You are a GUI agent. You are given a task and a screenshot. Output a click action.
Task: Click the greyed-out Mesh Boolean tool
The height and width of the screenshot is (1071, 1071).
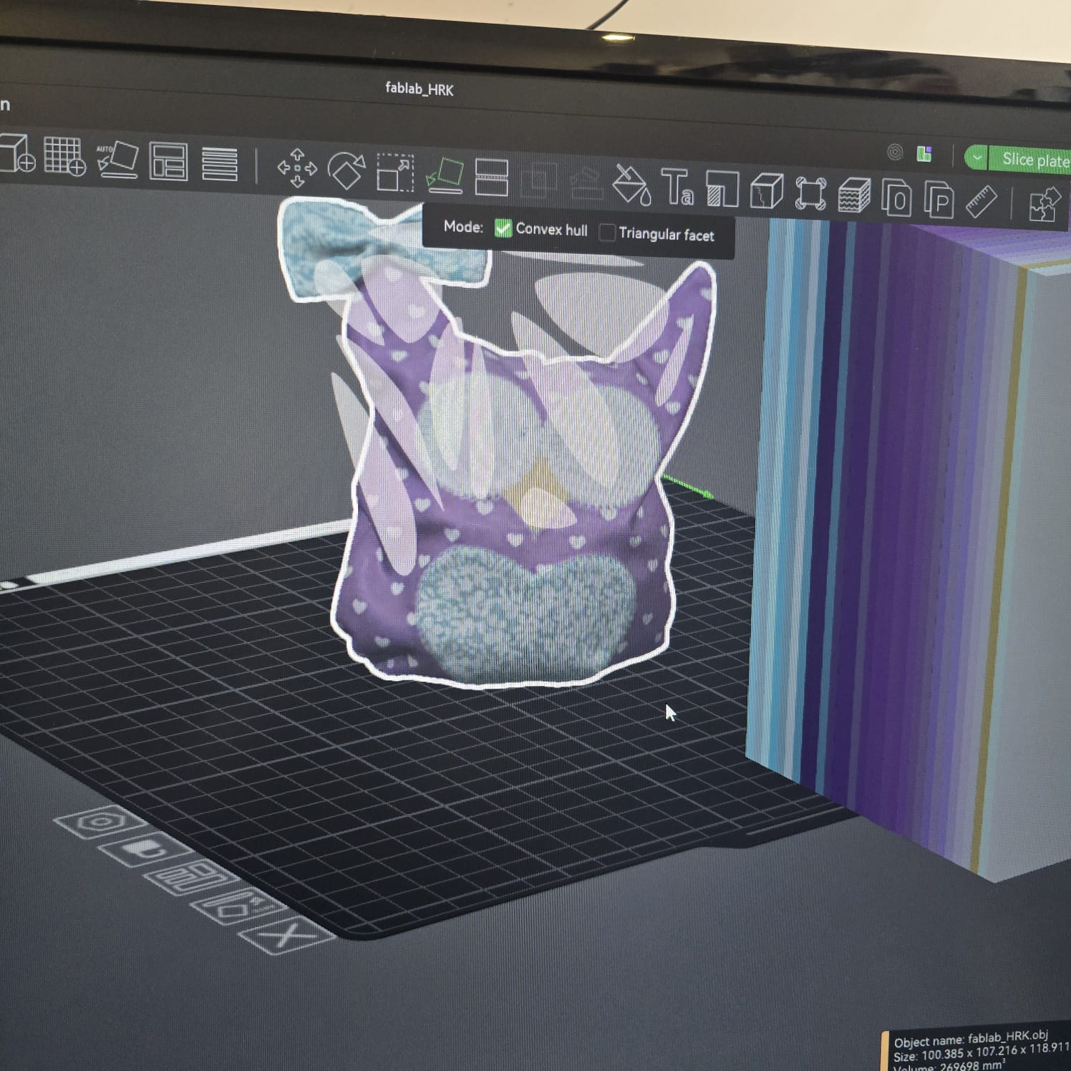click(539, 180)
